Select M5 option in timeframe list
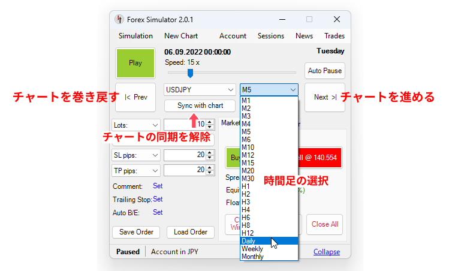The width and height of the screenshot is (449, 271). 269,132
